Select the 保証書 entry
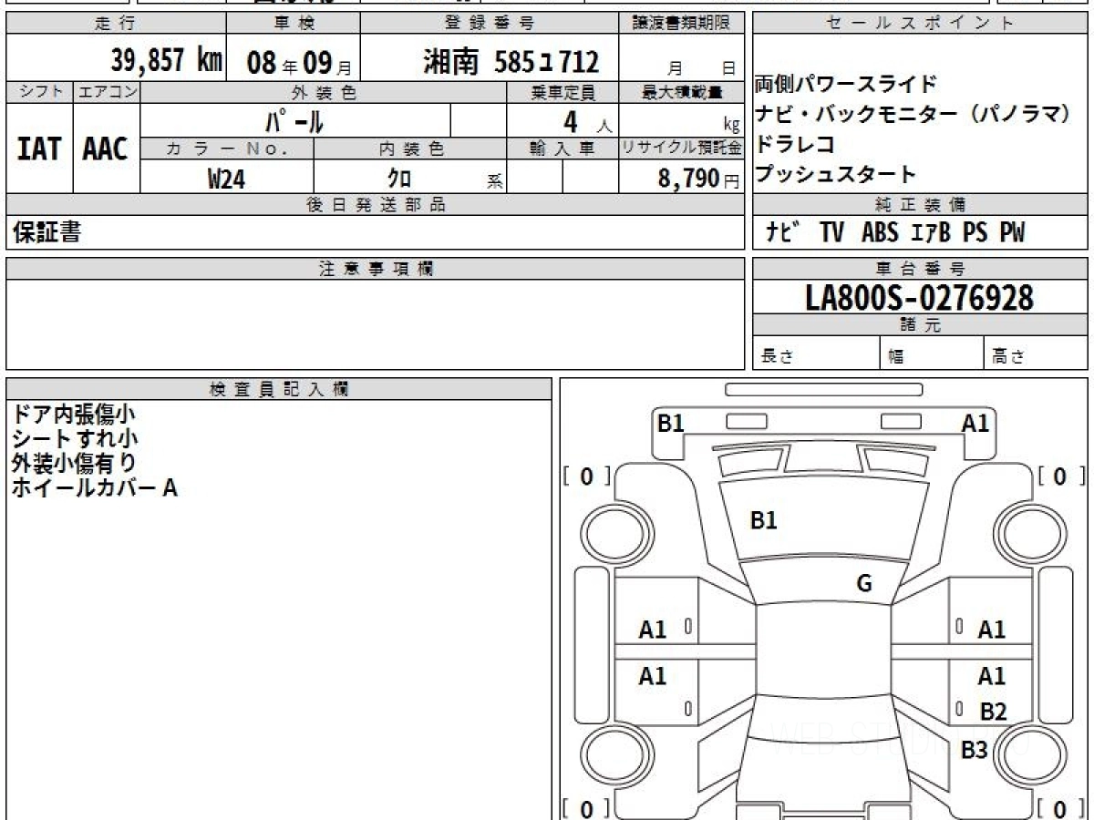Image resolution: width=1094 pixels, height=820 pixels. pyautogui.click(x=46, y=233)
